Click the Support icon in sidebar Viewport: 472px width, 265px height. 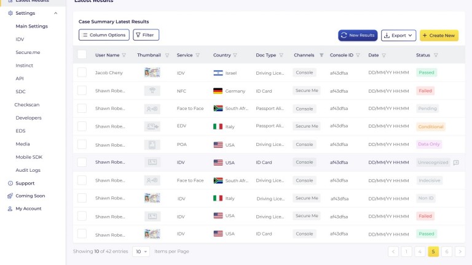[x=10, y=183]
